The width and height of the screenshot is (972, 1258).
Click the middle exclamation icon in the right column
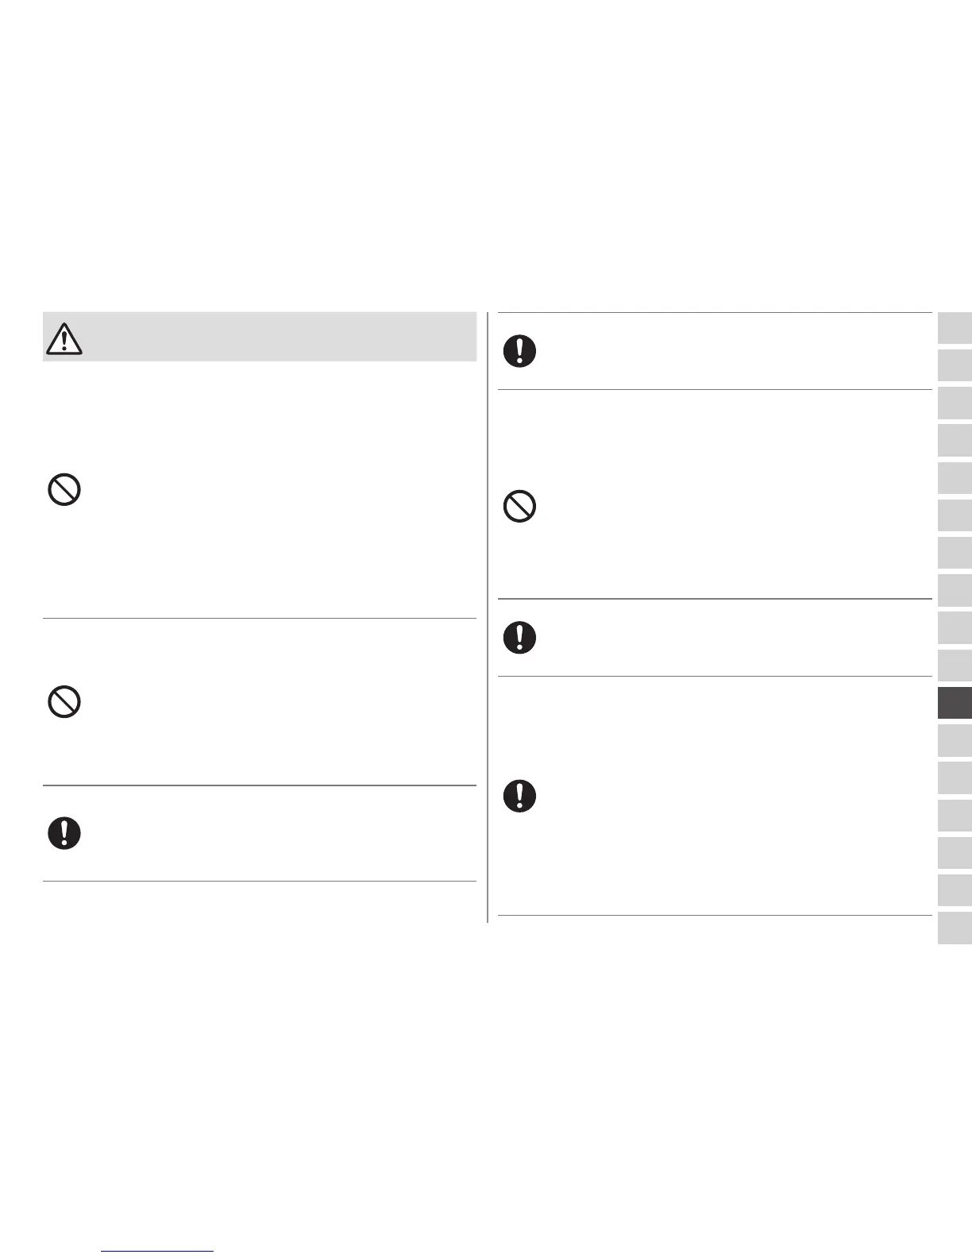[519, 637]
